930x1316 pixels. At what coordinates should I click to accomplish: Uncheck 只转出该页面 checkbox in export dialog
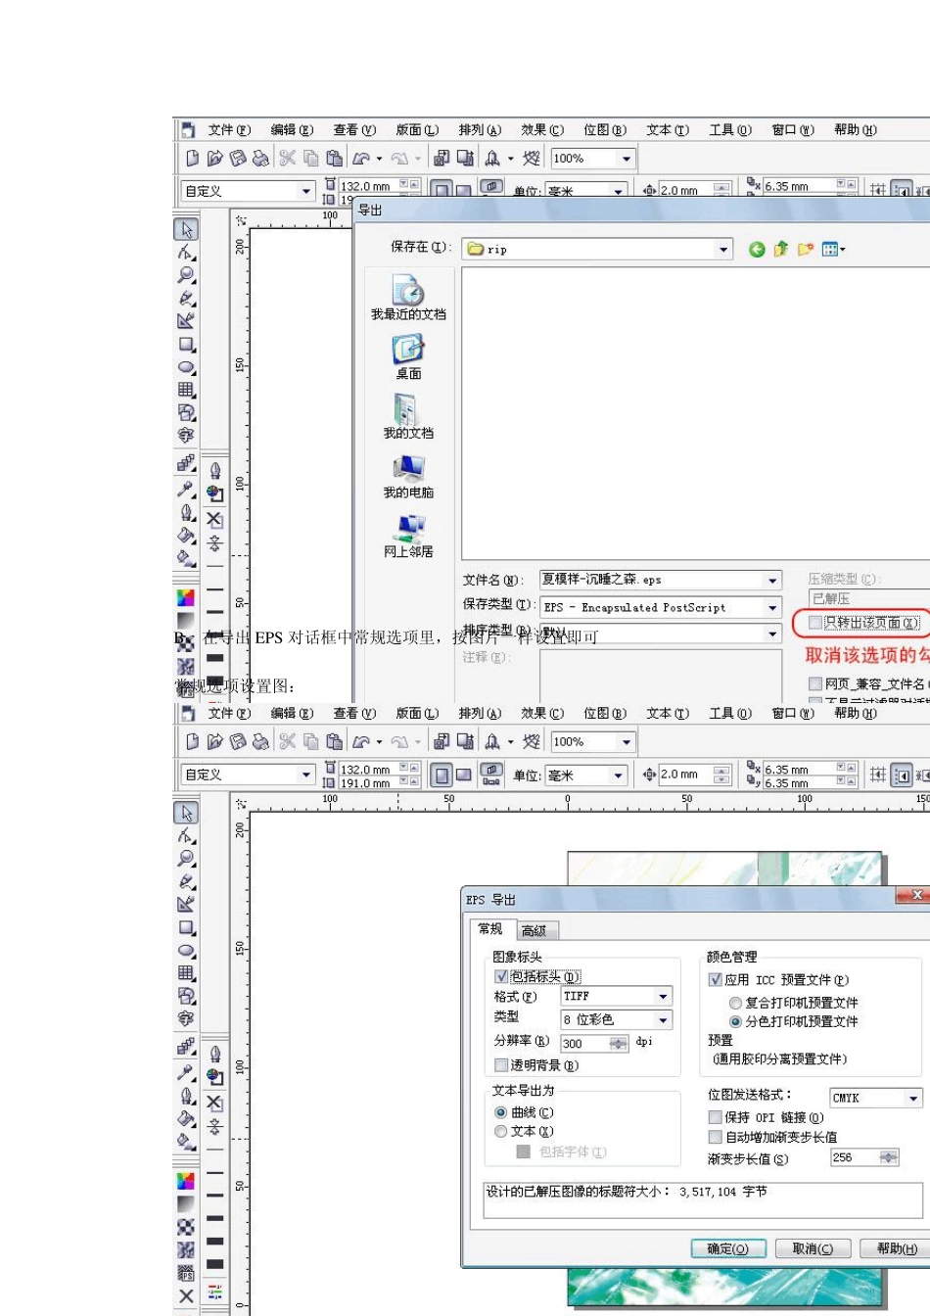[814, 623]
